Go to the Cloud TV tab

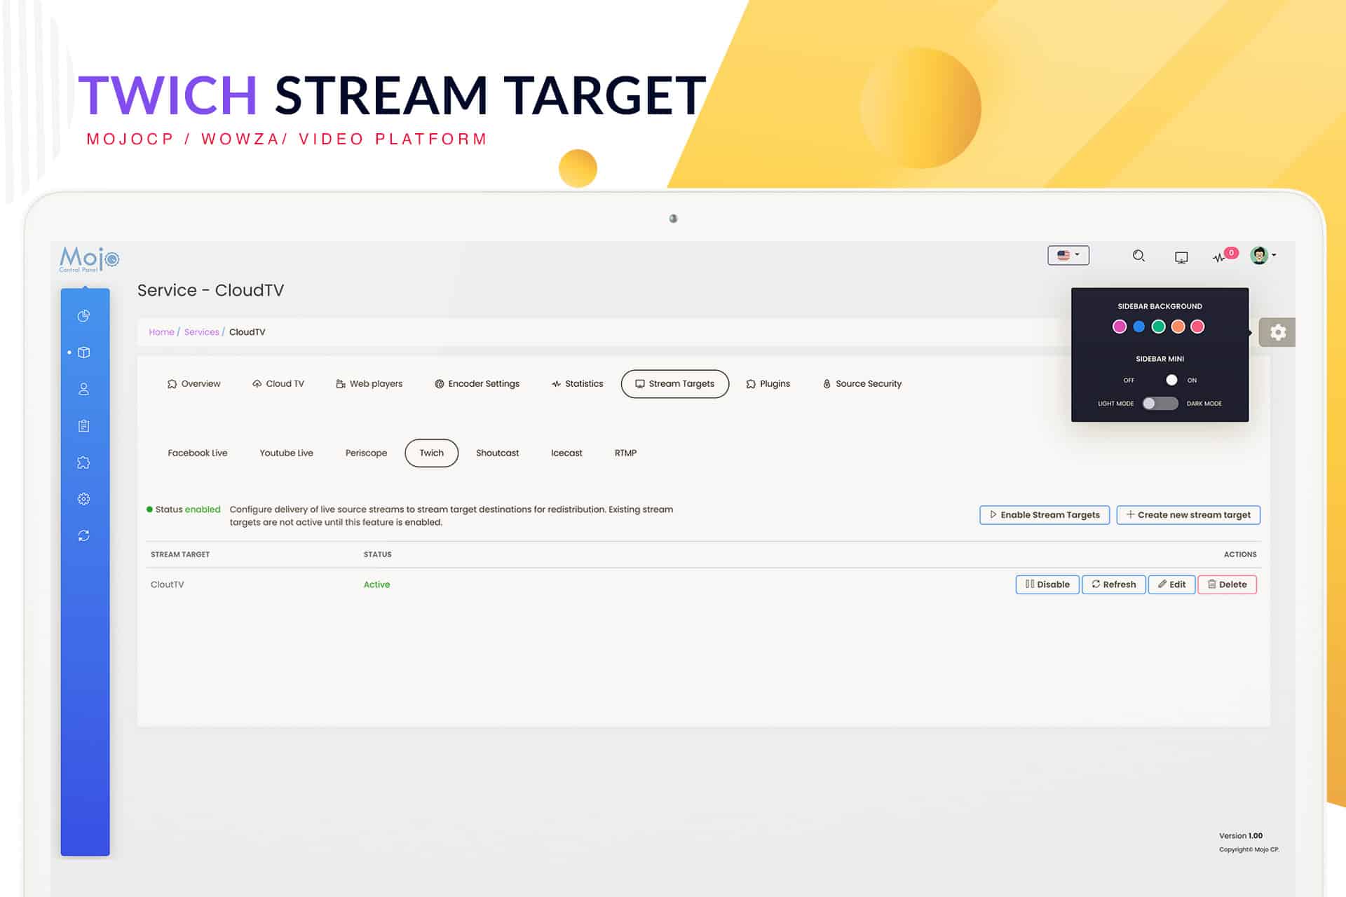[x=278, y=384]
